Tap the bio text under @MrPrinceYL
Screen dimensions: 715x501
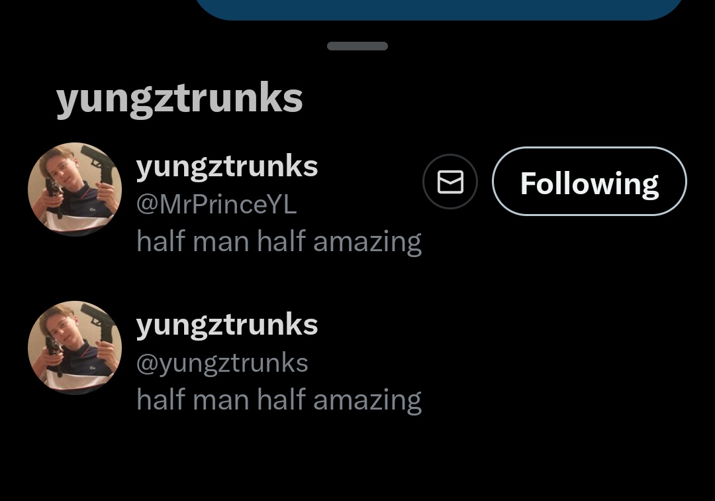click(x=279, y=241)
